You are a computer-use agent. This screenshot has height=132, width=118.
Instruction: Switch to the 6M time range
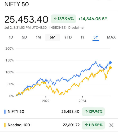click(53, 37)
